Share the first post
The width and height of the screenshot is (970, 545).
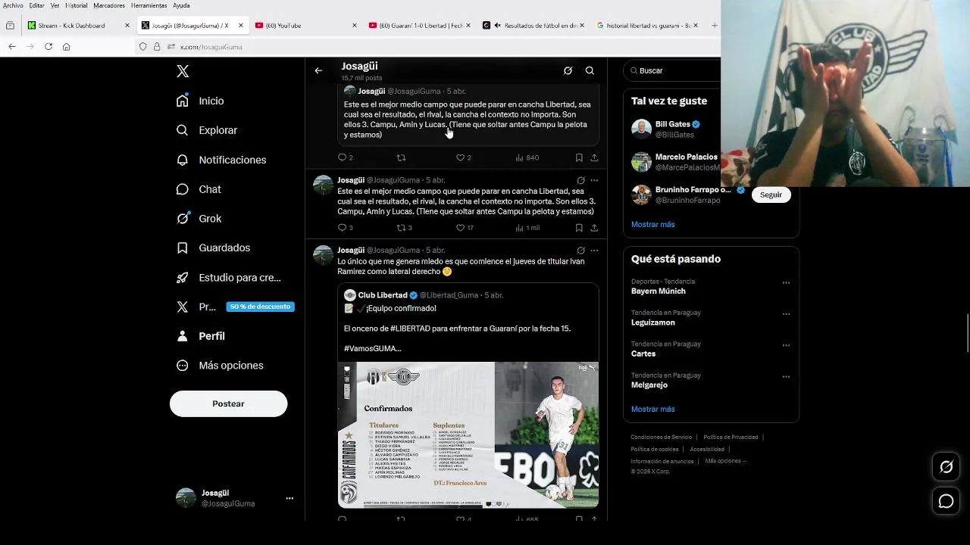594,157
